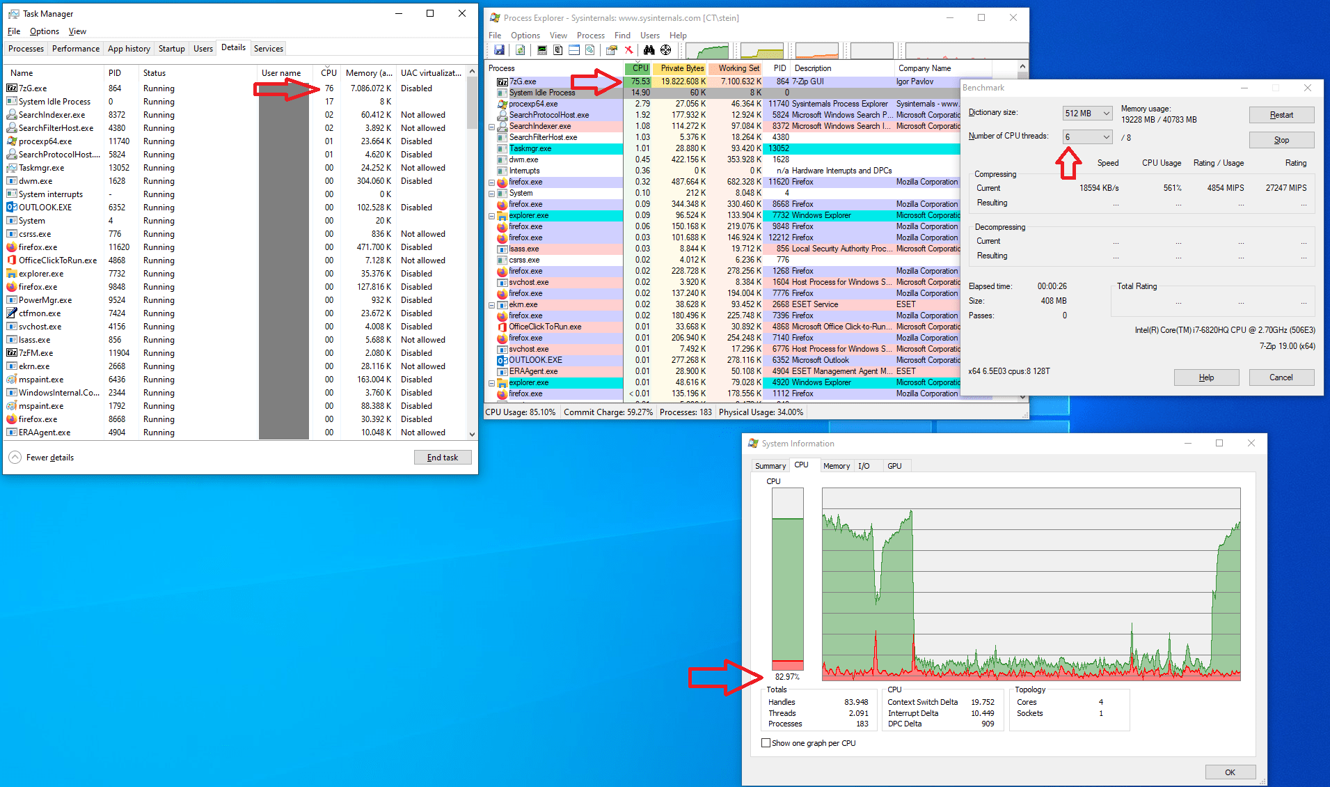This screenshot has height=787, width=1330.
Task: Click the OfficeClickToRun.exe icon in Process Explorer
Action: (x=502, y=327)
